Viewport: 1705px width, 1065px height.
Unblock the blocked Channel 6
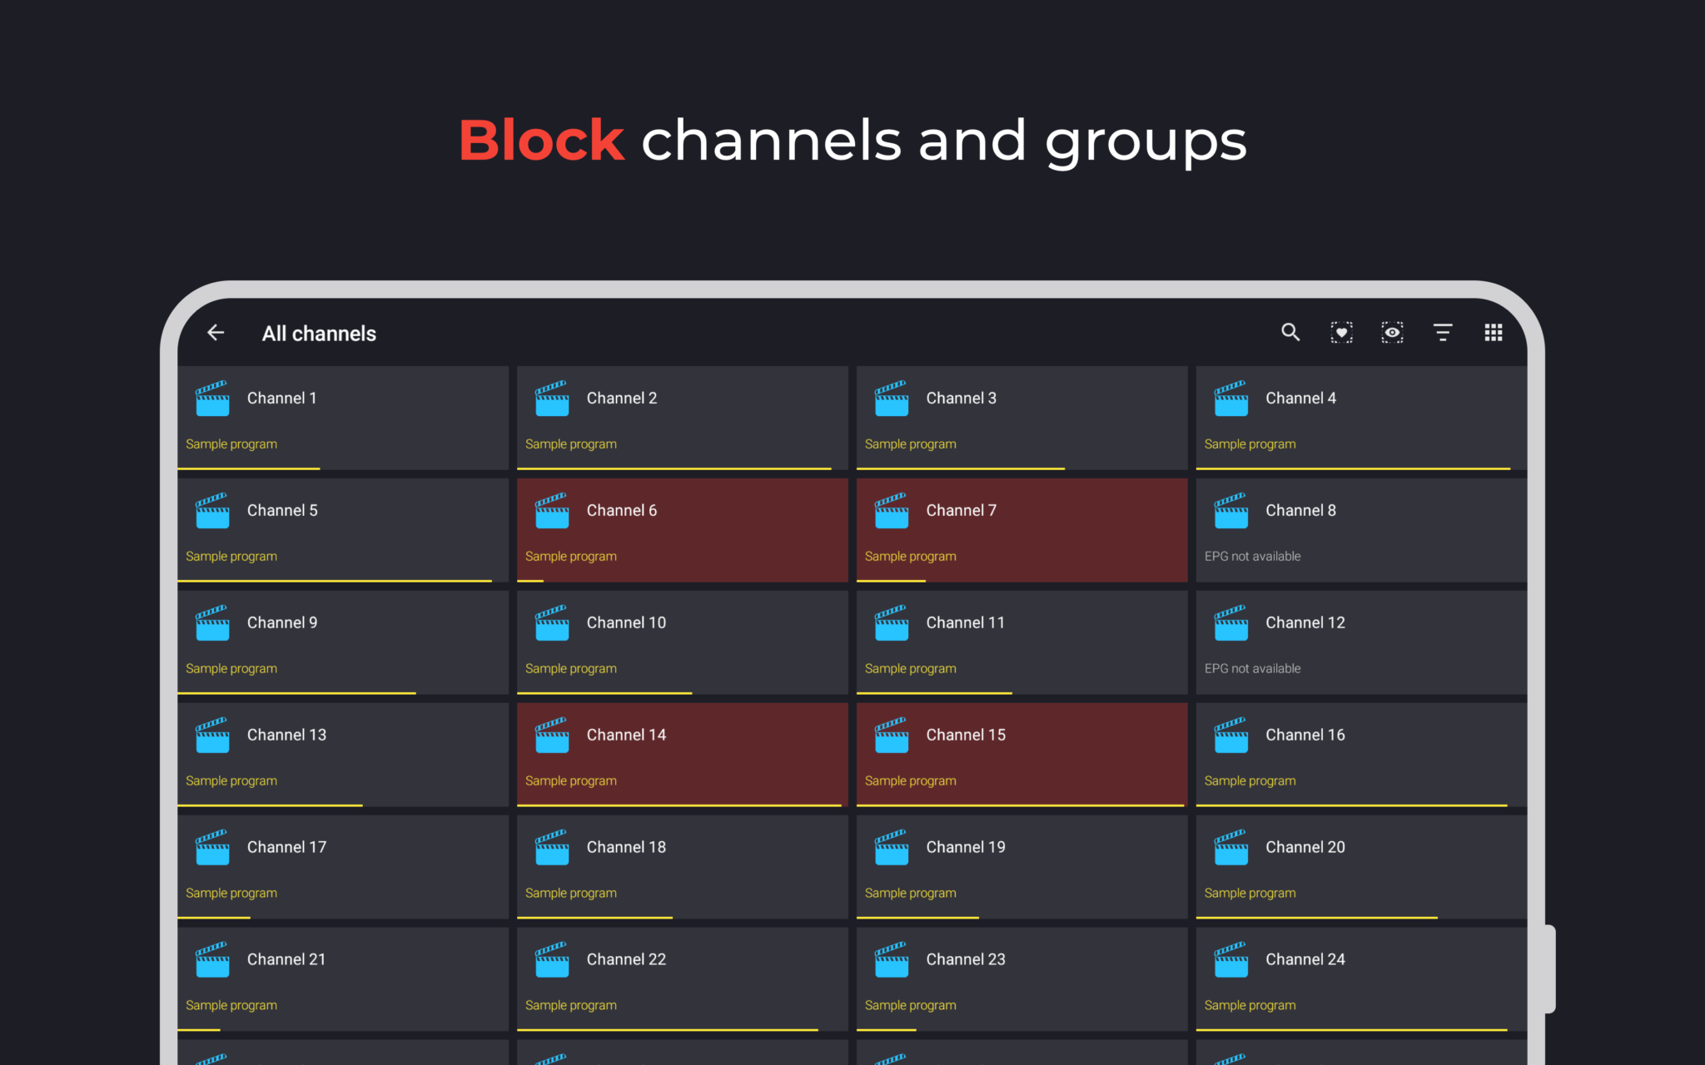tap(682, 530)
